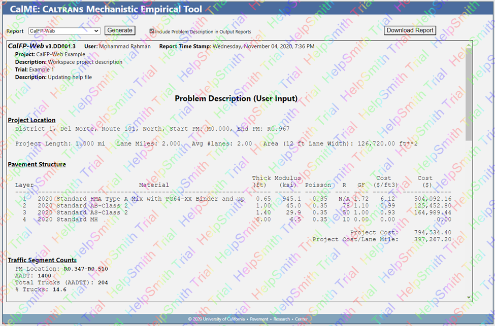Click the Workspace project description line
This screenshot has height=326, width=495.
(x=69, y=62)
